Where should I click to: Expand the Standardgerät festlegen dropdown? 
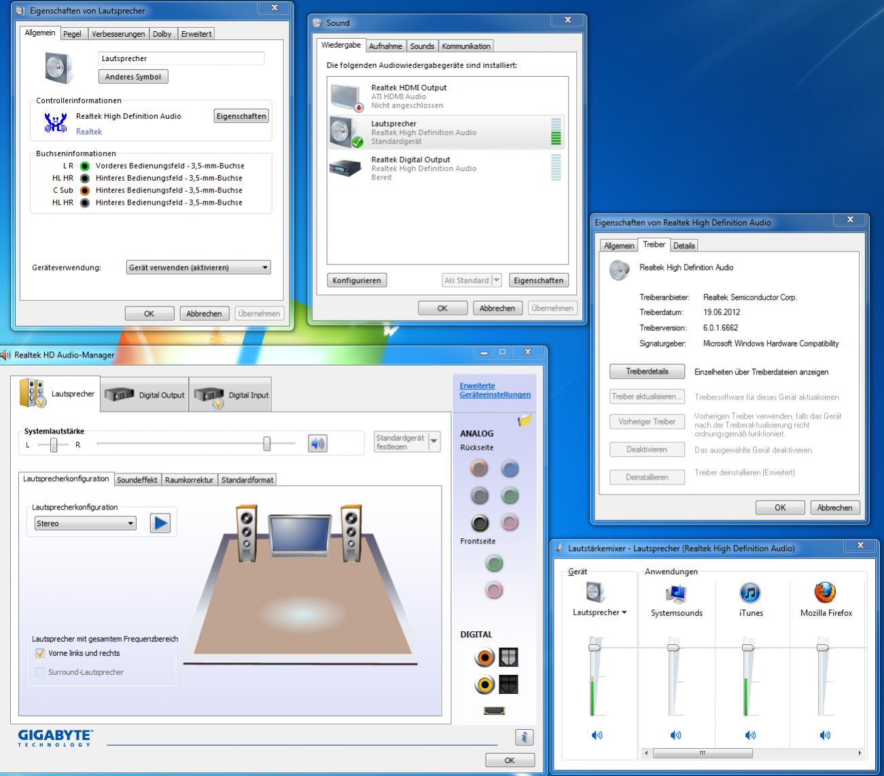tap(434, 442)
